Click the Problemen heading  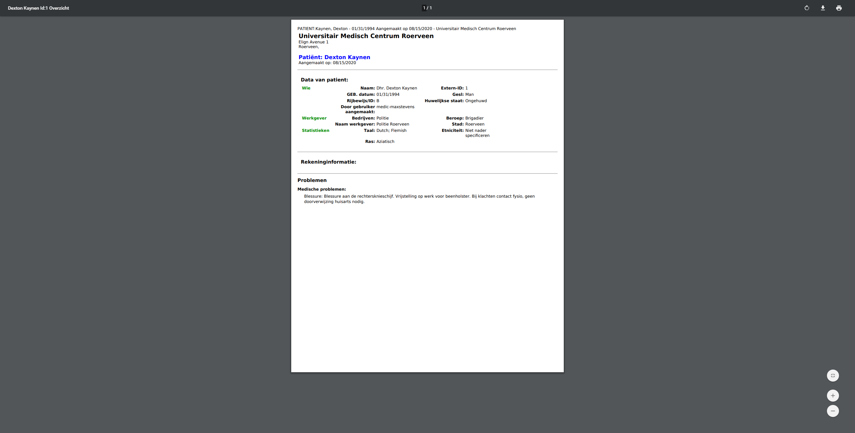click(x=312, y=180)
